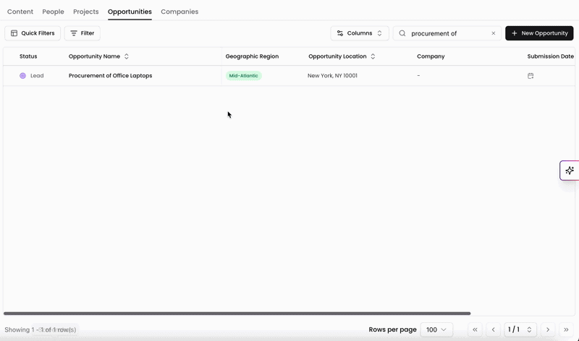
Task: Open the 1 / 1 page selector
Action: (520, 329)
